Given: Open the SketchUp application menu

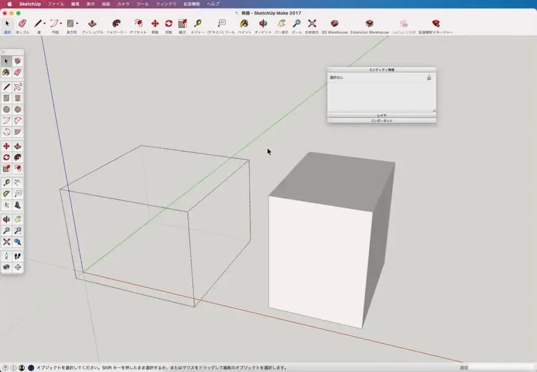Looking at the screenshot, I should tap(30, 4).
